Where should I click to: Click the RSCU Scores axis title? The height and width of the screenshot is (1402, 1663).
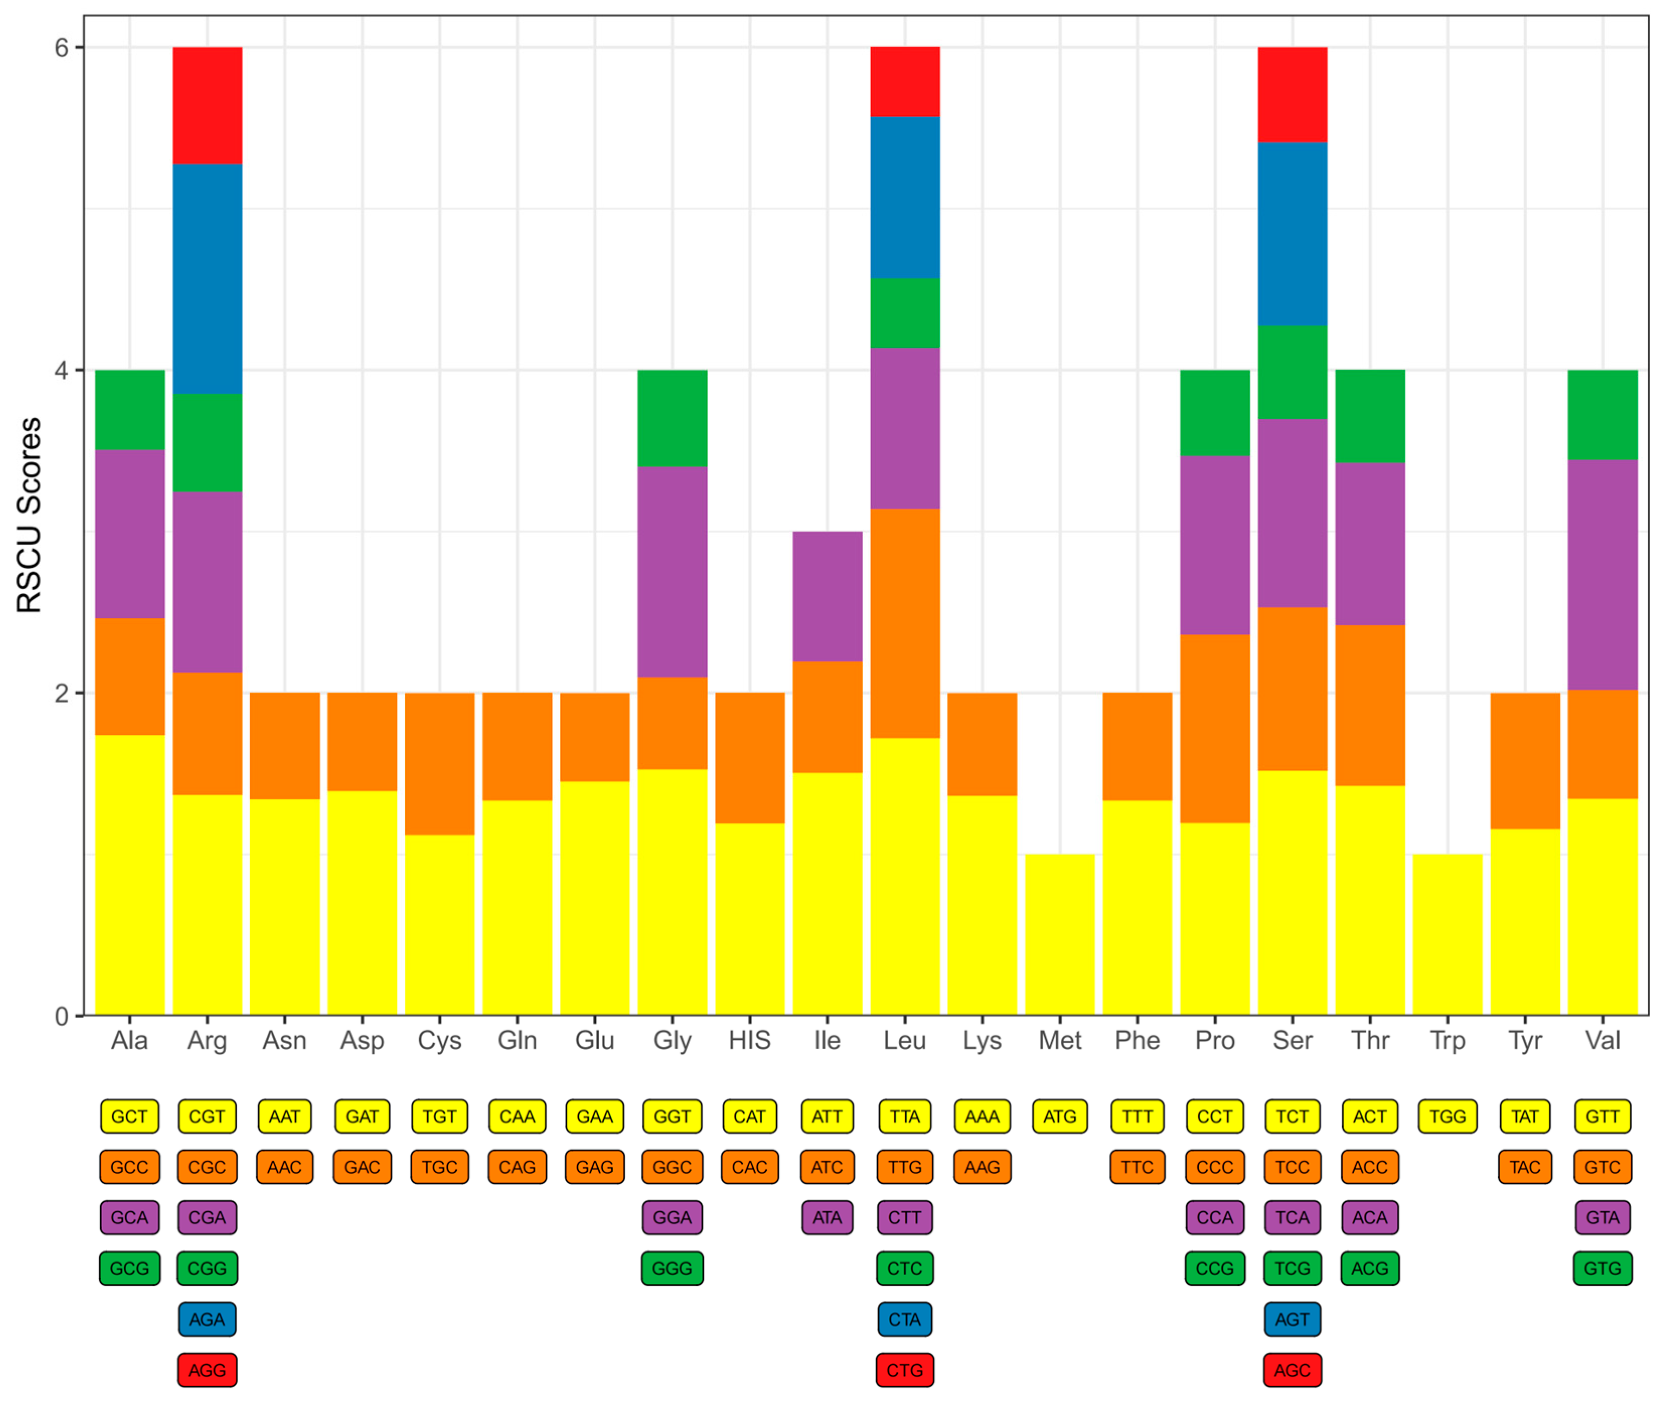(x=29, y=515)
